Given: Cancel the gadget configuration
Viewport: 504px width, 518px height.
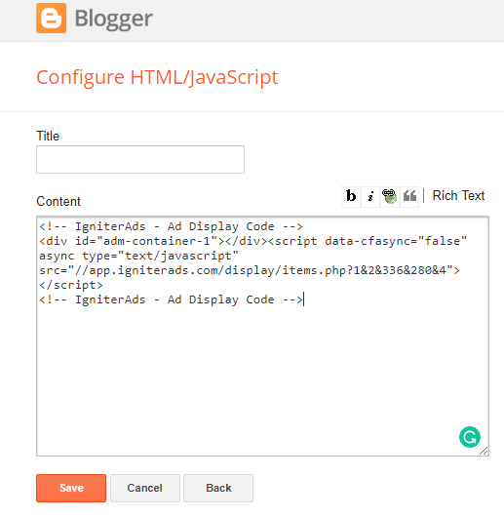Looking at the screenshot, I should click(145, 488).
